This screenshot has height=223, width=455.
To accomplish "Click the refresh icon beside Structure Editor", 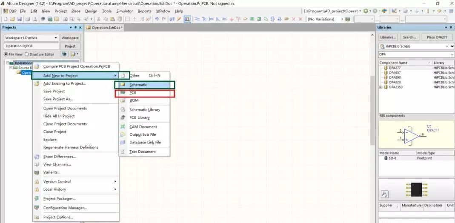I will (64, 54).
